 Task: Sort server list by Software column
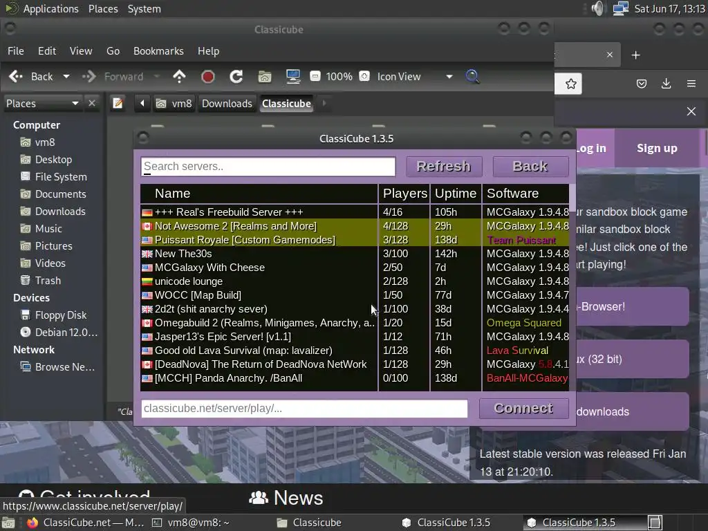point(525,194)
